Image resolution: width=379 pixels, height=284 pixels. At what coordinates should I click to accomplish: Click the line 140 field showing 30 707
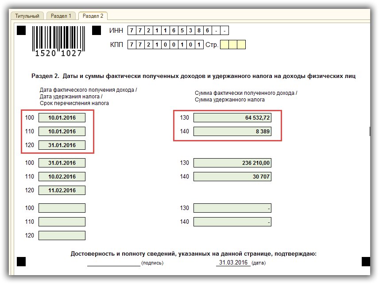tap(232, 177)
